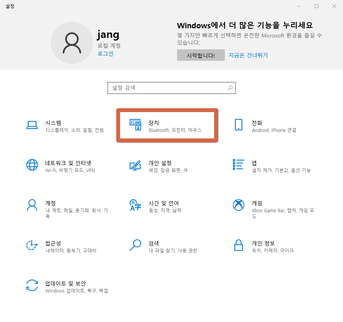Open the 검색 magnifier category icon
Viewport: 343px width, 322px height.
135,245
